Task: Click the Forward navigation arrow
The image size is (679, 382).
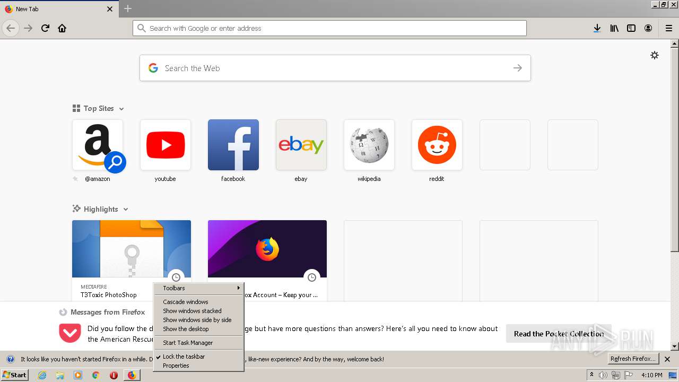Action: pos(28,28)
